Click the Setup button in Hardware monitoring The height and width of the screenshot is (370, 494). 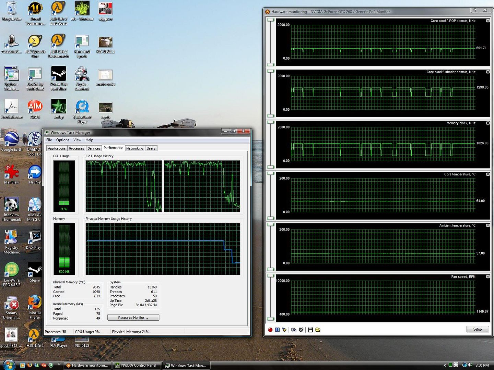477,329
